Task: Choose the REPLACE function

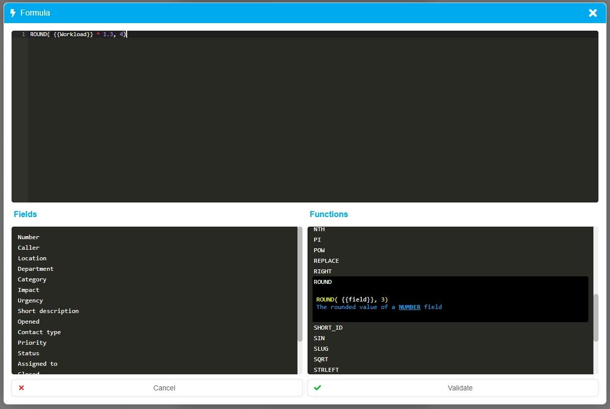Action: click(326, 261)
